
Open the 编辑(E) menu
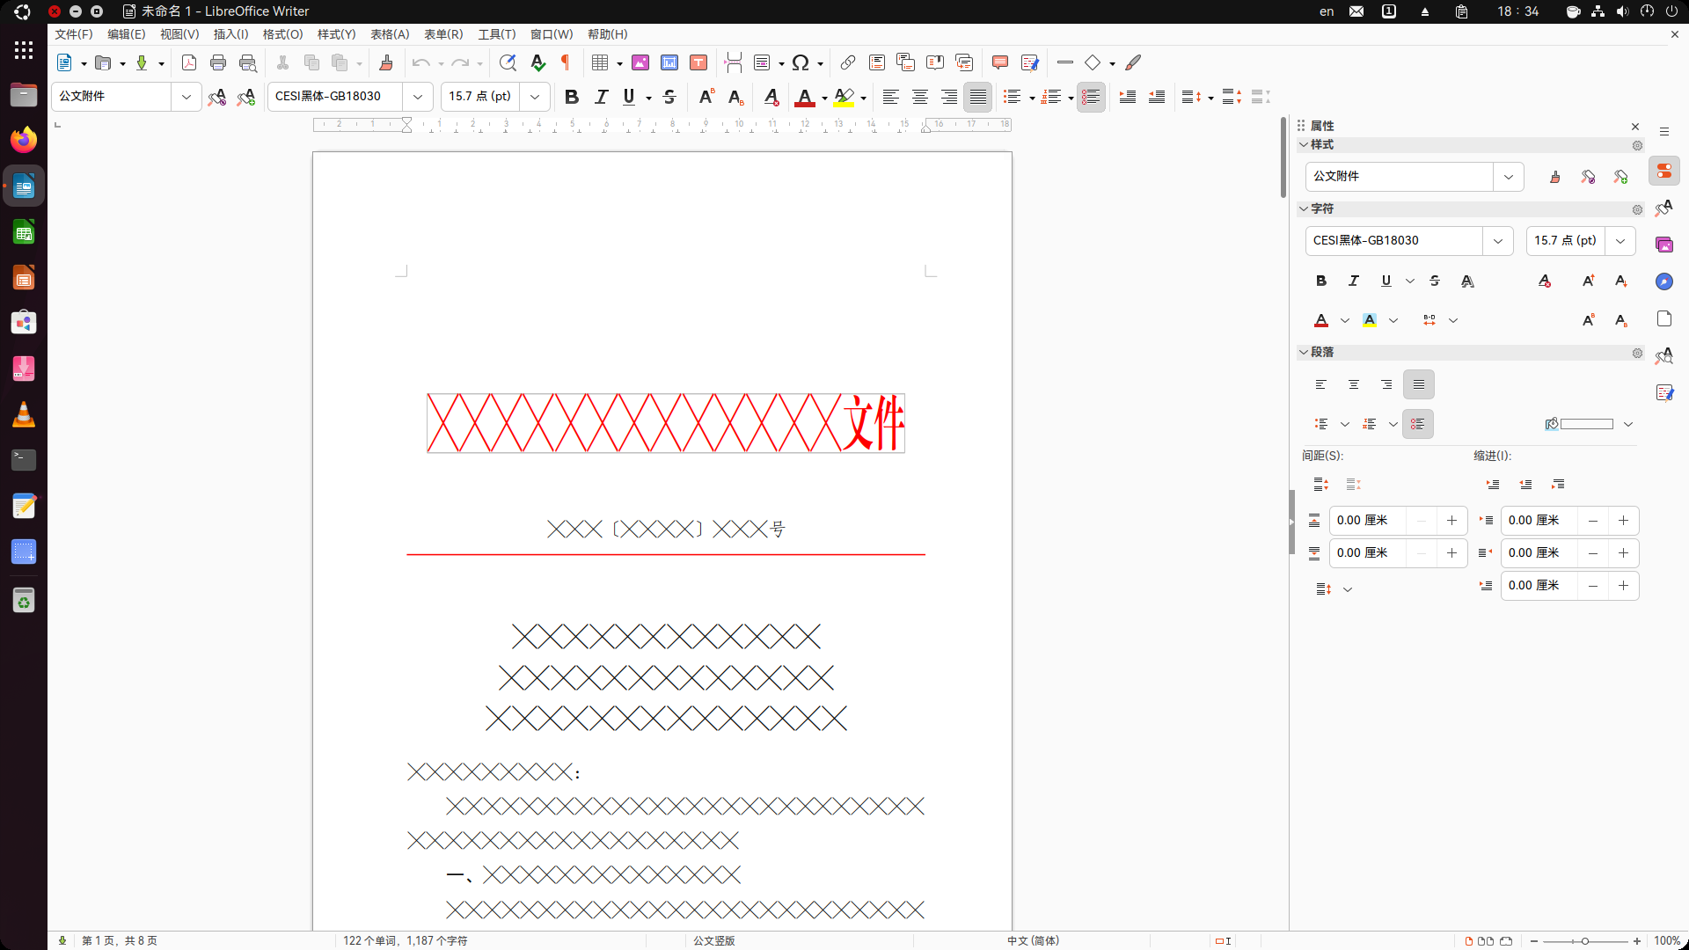pyautogui.click(x=126, y=34)
